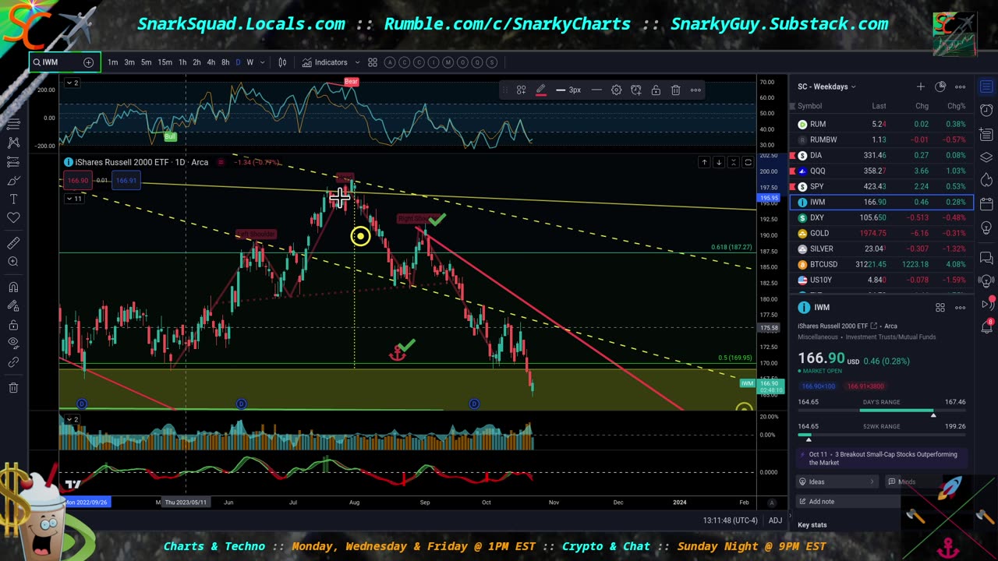The width and height of the screenshot is (998, 561).
Task: Select the XABCD pattern drawing tool
Action: pyautogui.click(x=13, y=143)
